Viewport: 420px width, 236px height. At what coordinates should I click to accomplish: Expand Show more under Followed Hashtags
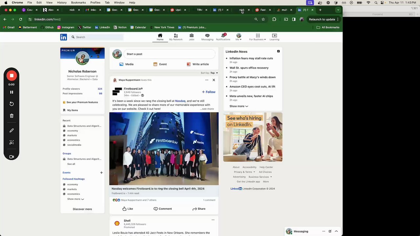pyautogui.click(x=75, y=199)
